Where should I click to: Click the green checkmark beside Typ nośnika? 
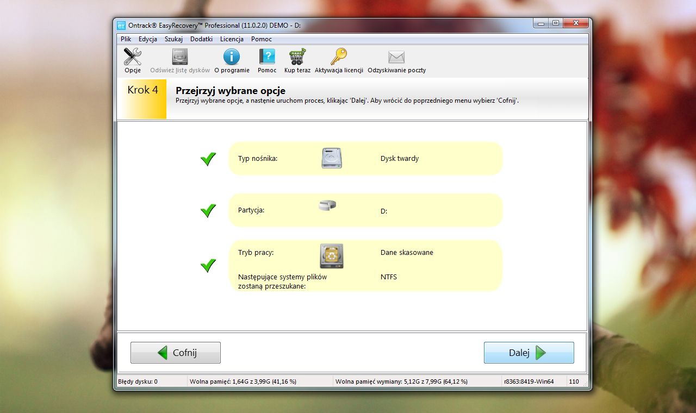208,159
